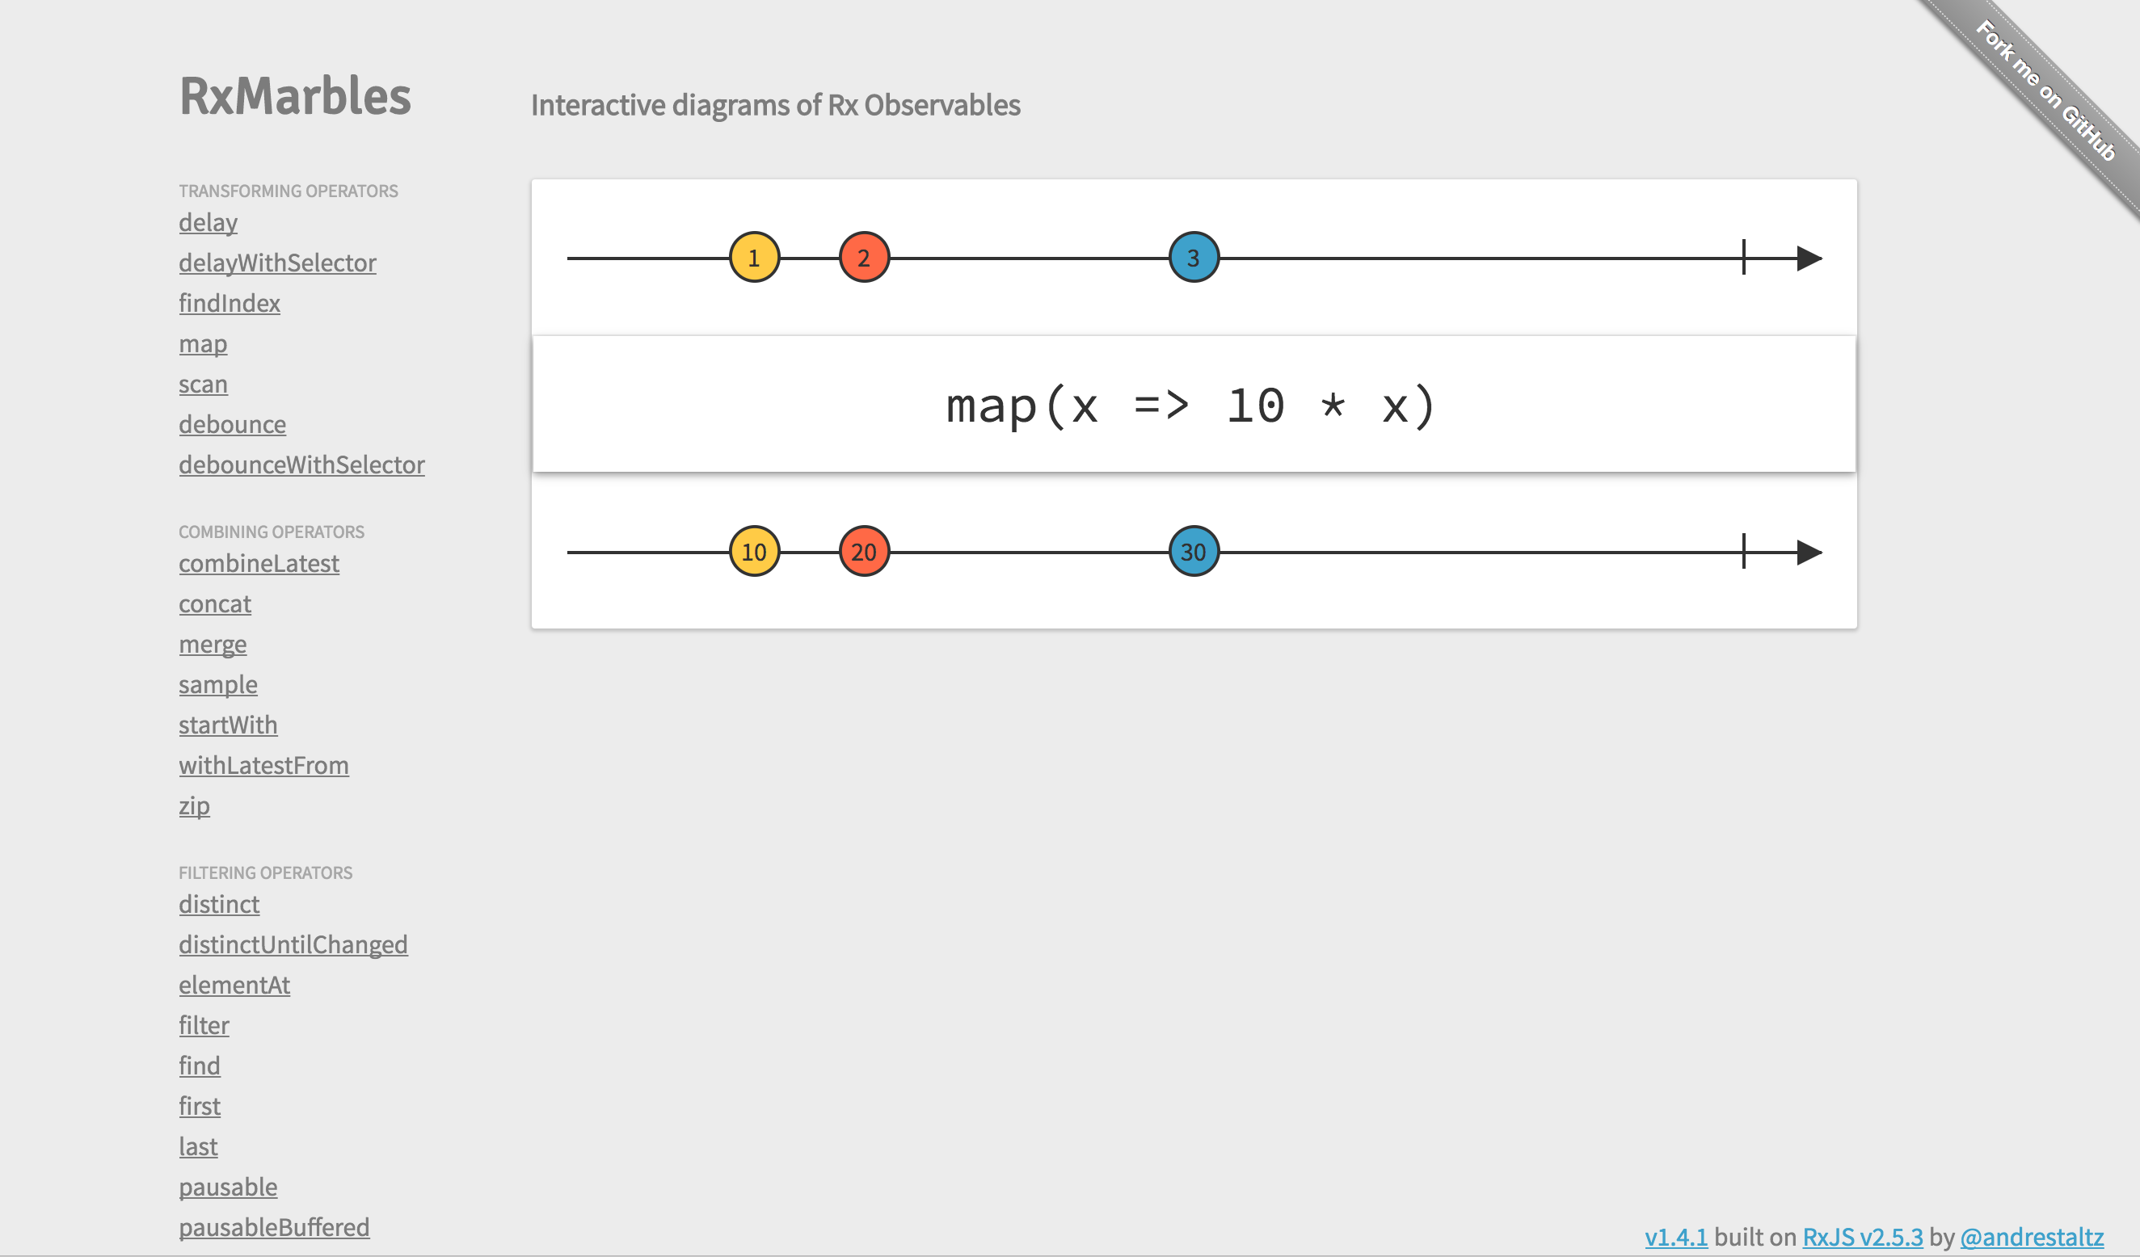Screen dimensions: 2140x1257
Task: Open the map operator from sidebar
Action: click(x=203, y=344)
